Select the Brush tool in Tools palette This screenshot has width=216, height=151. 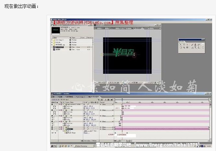pyautogui.click(x=192, y=45)
